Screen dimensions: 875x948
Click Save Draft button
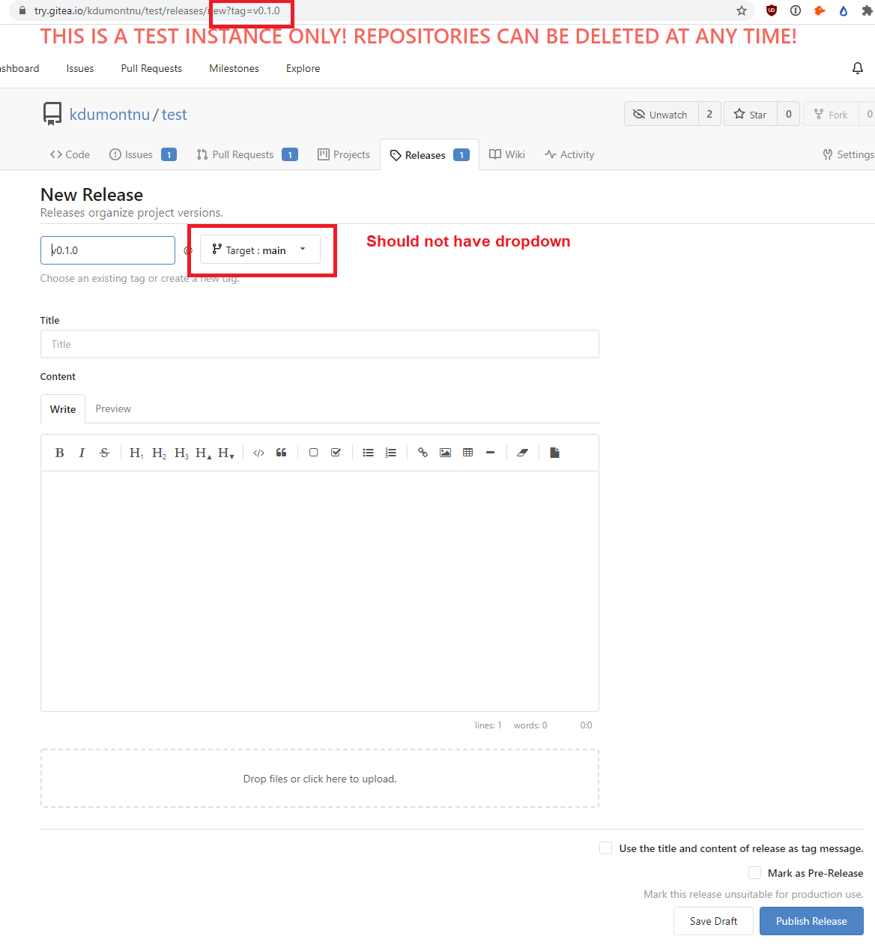[713, 921]
